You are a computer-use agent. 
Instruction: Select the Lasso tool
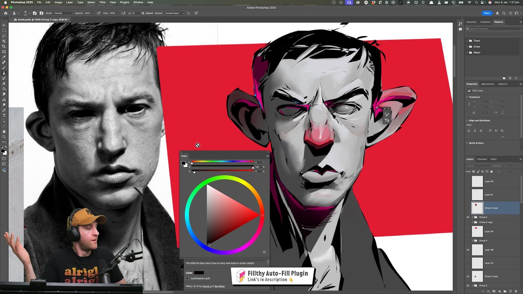coord(4,36)
